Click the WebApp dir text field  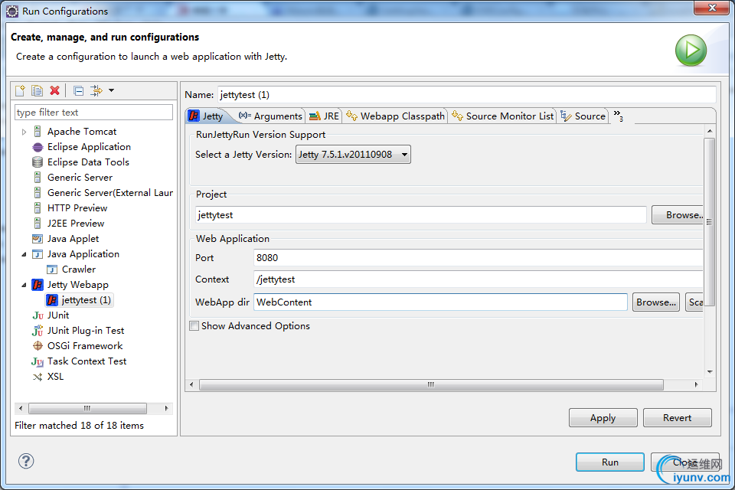pos(441,302)
